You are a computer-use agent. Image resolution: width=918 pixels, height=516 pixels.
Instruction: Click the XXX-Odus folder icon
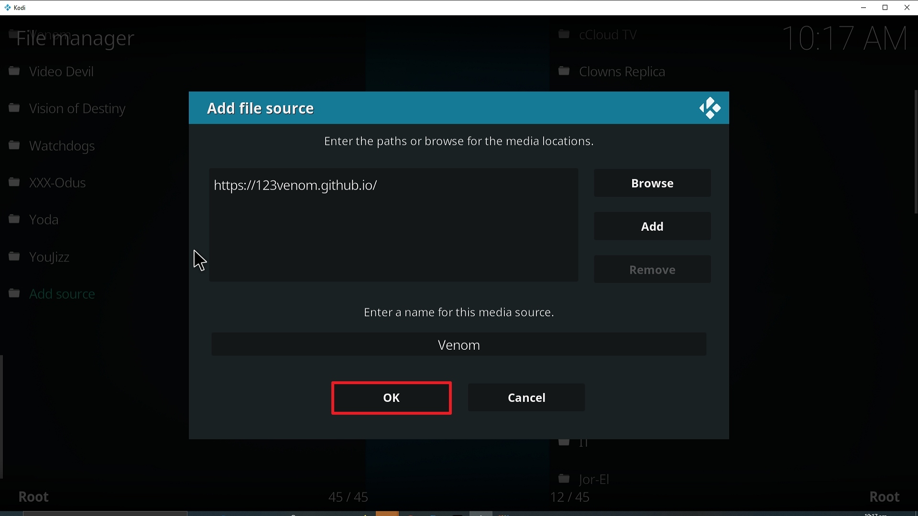tap(14, 182)
